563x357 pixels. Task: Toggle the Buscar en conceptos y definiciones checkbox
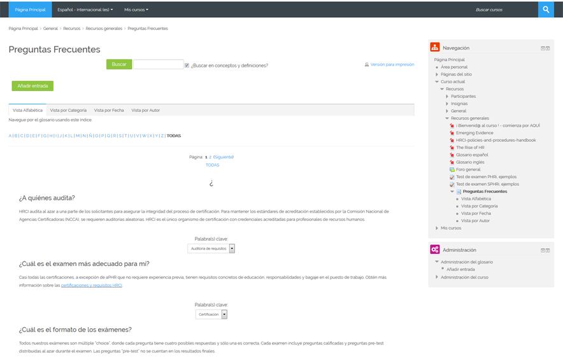tap(187, 66)
